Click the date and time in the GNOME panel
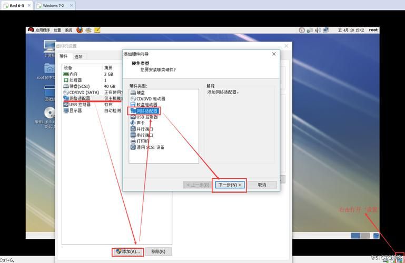The width and height of the screenshot is (405, 263). tap(351, 30)
